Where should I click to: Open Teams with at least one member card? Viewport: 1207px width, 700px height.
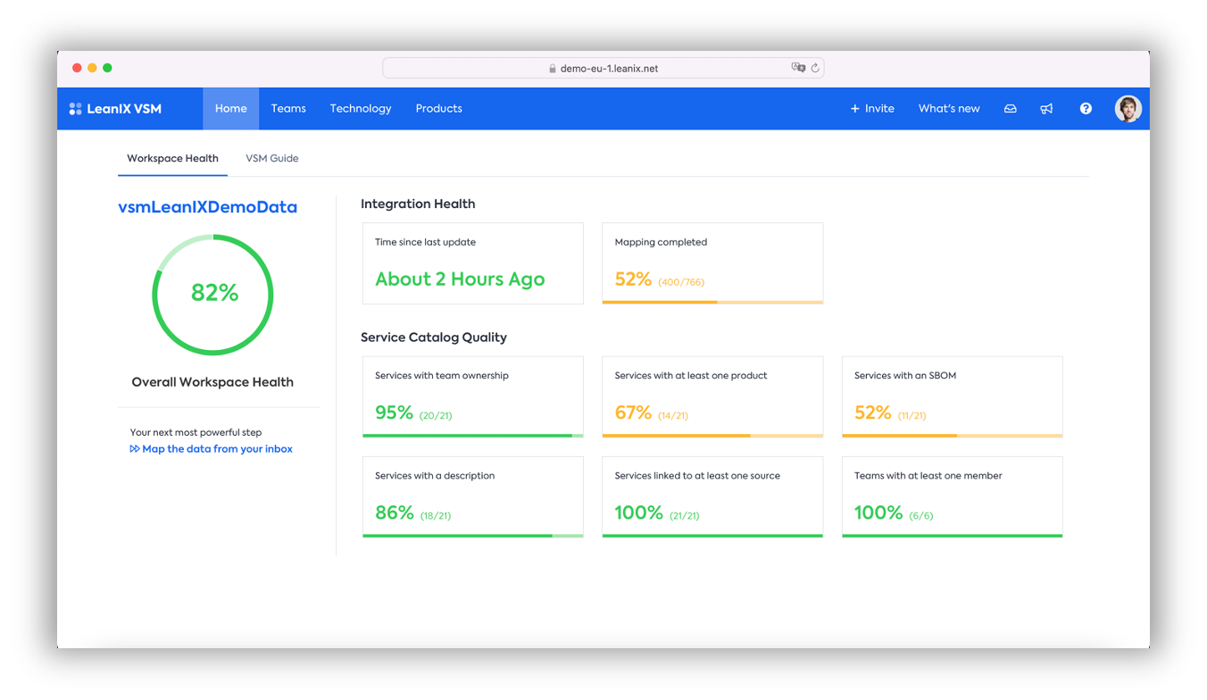click(953, 497)
